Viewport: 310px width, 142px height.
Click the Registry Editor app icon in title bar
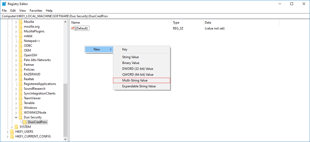pos(4,4)
